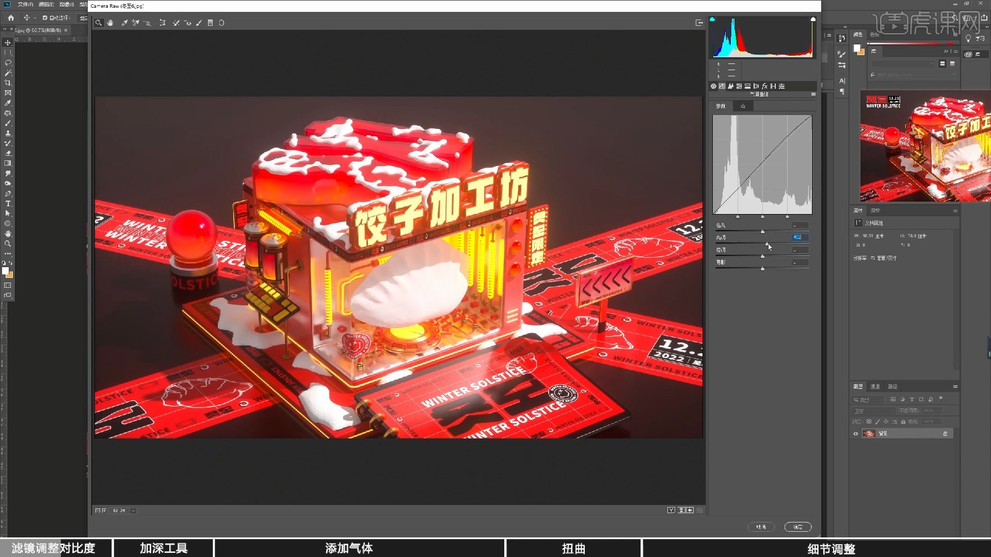The height and width of the screenshot is (557, 991).
Task: Toggle Auto-Select checkbox in options bar
Action: (x=45, y=18)
